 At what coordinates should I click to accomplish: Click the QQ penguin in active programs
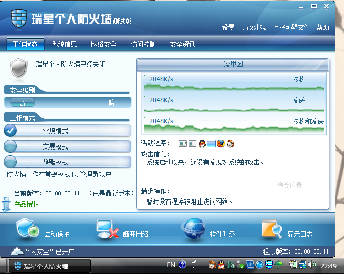tap(202, 144)
